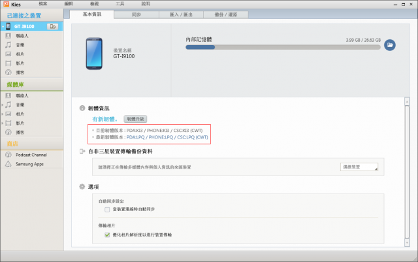Switch to the 同步 tab
The width and height of the screenshot is (418, 262).
click(x=137, y=14)
